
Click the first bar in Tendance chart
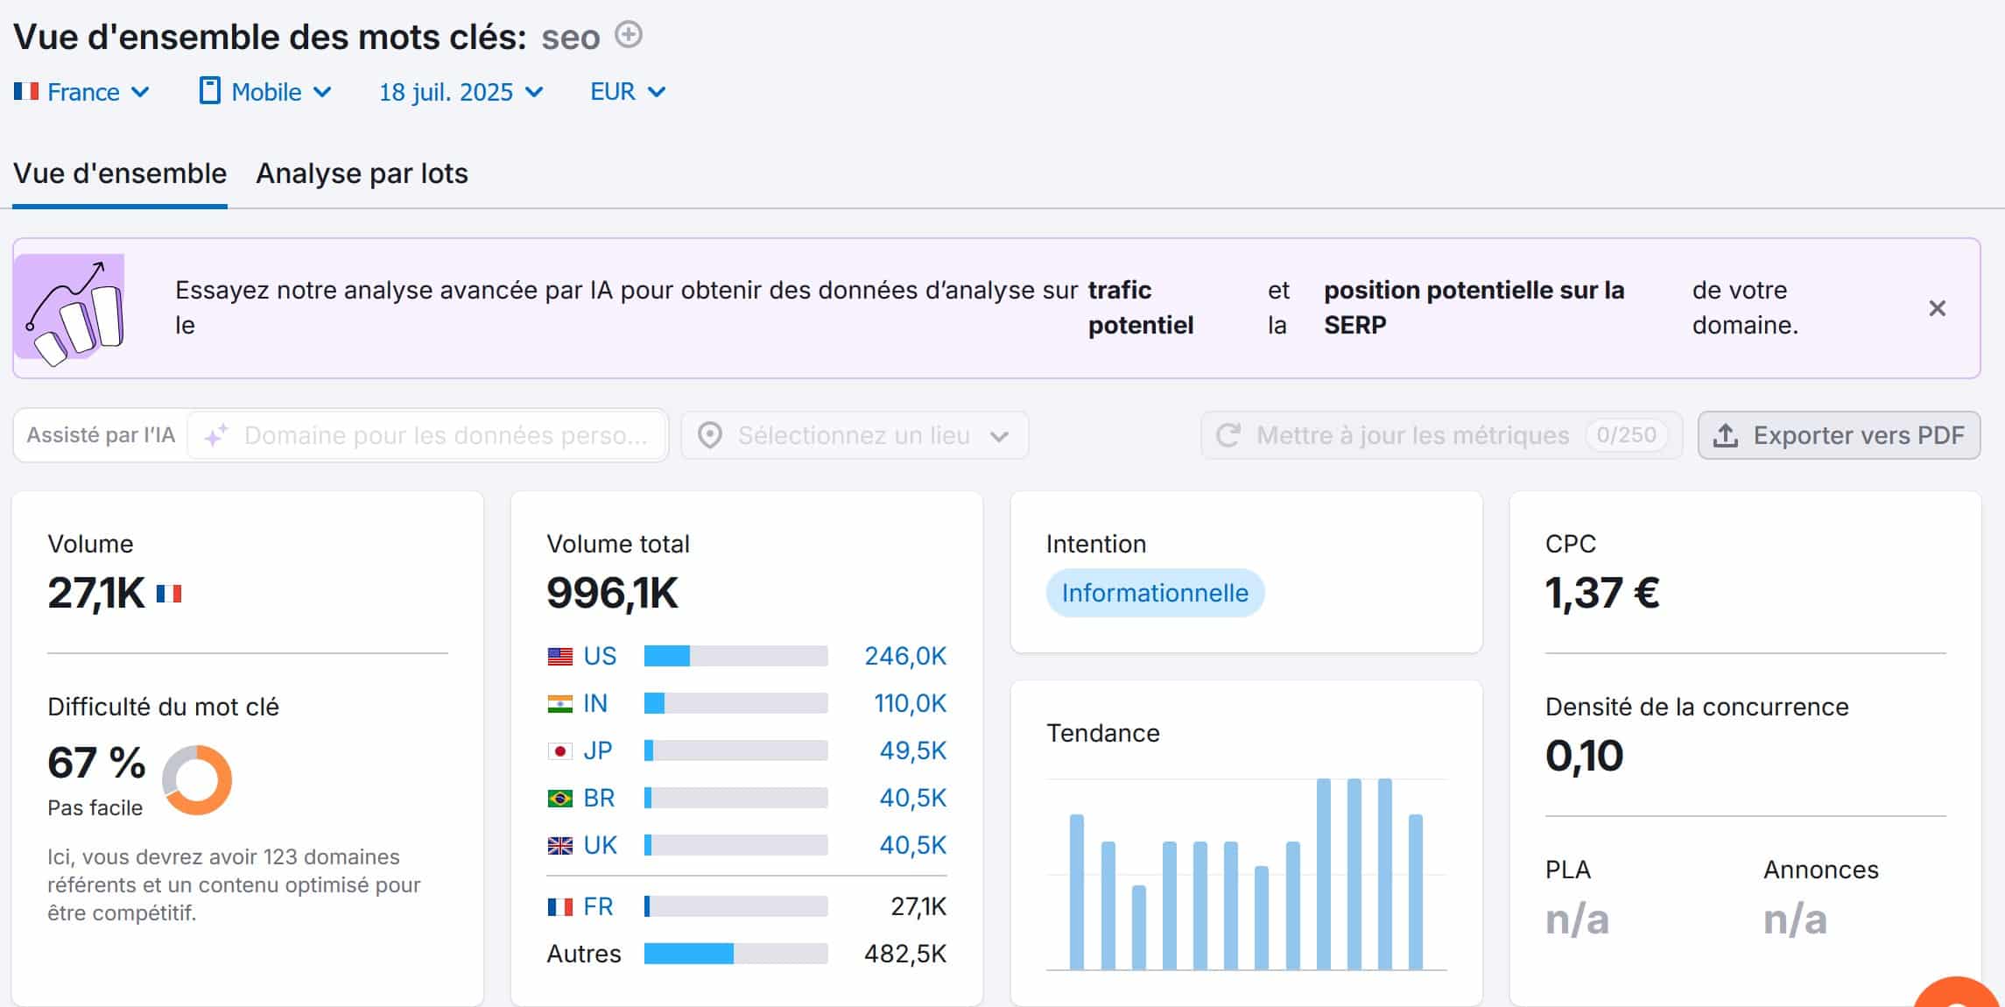1077,891
